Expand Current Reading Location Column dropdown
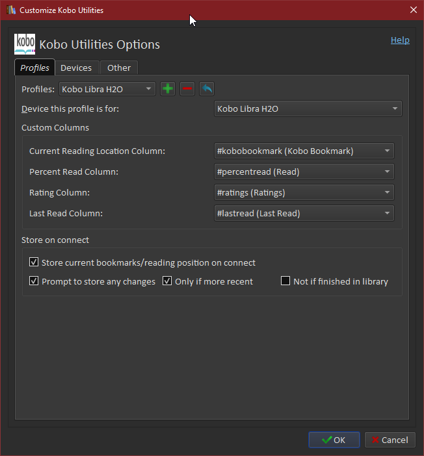Viewport: 424px width, 456px height. coord(304,151)
